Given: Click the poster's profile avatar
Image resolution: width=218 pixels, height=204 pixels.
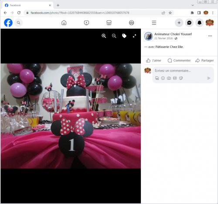Looking at the screenshot, I should coord(149,36).
